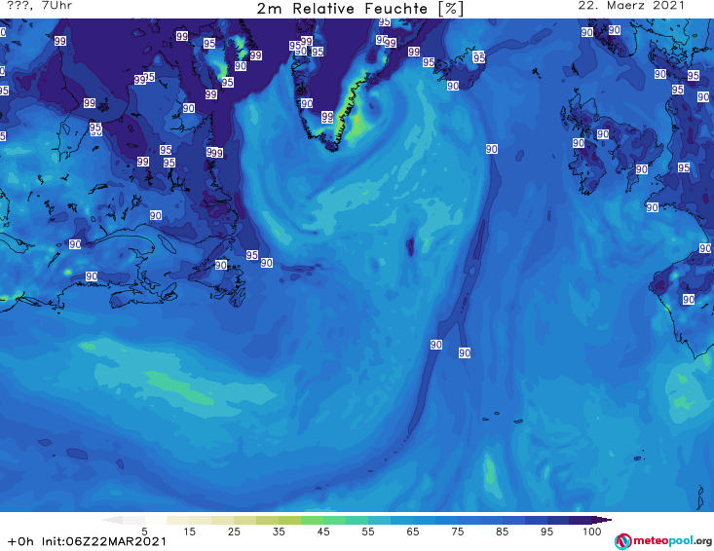
Task: Pick the white legend swatch right of 5
Action: (156, 520)
